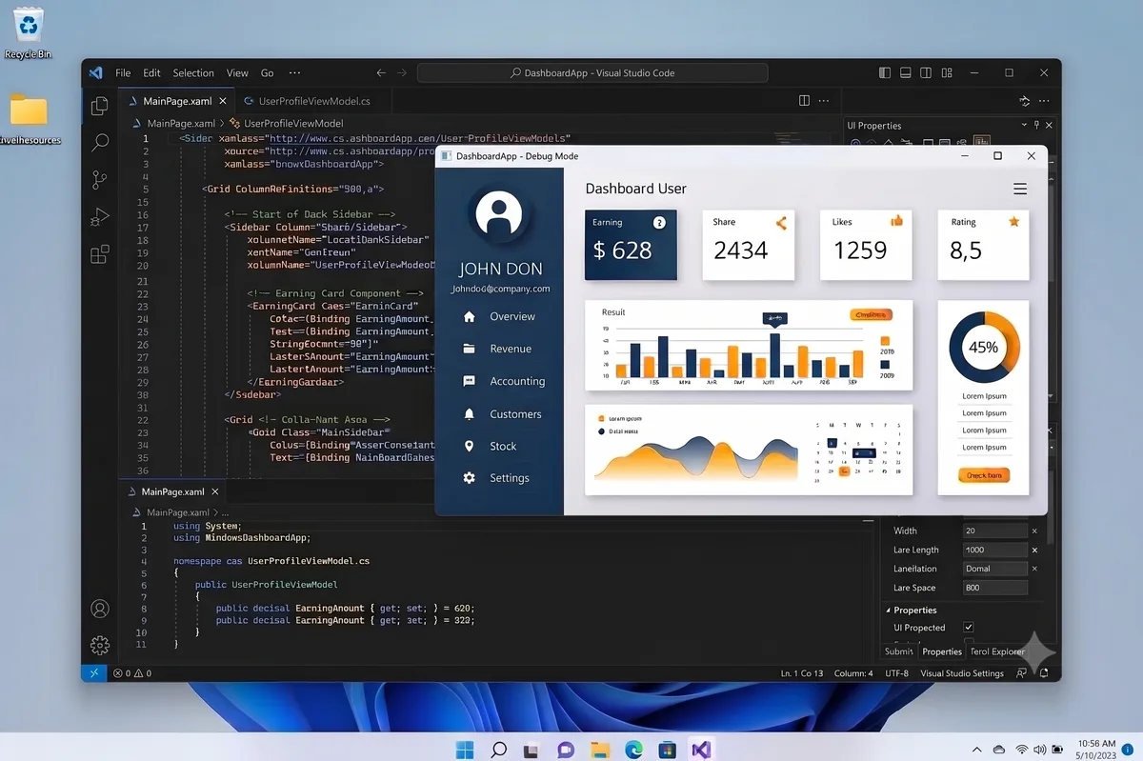1143x761 pixels.
Task: Click the notification bell in status bar
Action: pos(1044,673)
